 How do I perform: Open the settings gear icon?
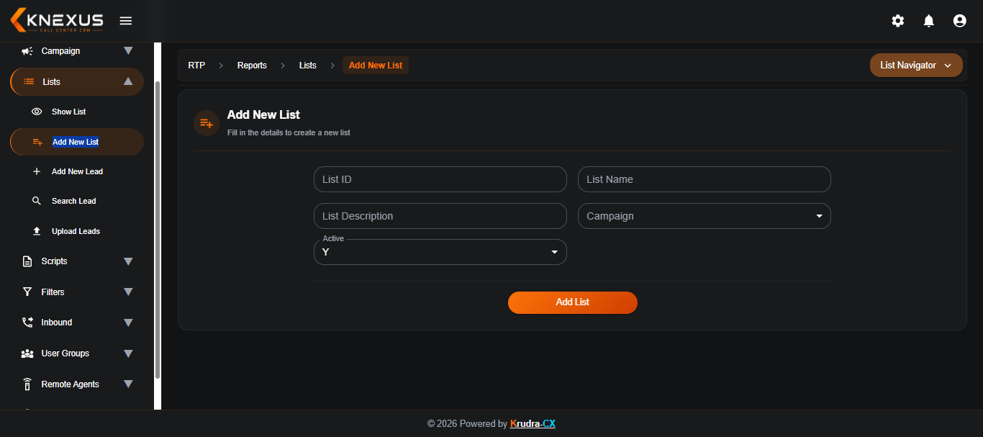898,21
